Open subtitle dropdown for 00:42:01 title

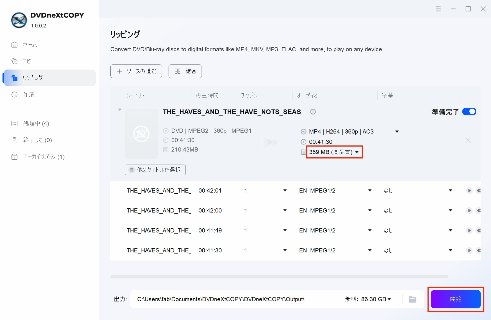click(451, 190)
